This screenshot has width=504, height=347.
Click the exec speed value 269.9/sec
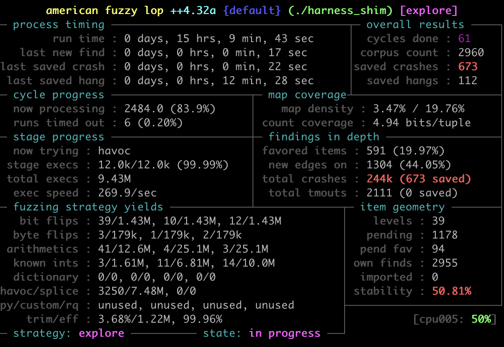pyautogui.click(x=127, y=193)
